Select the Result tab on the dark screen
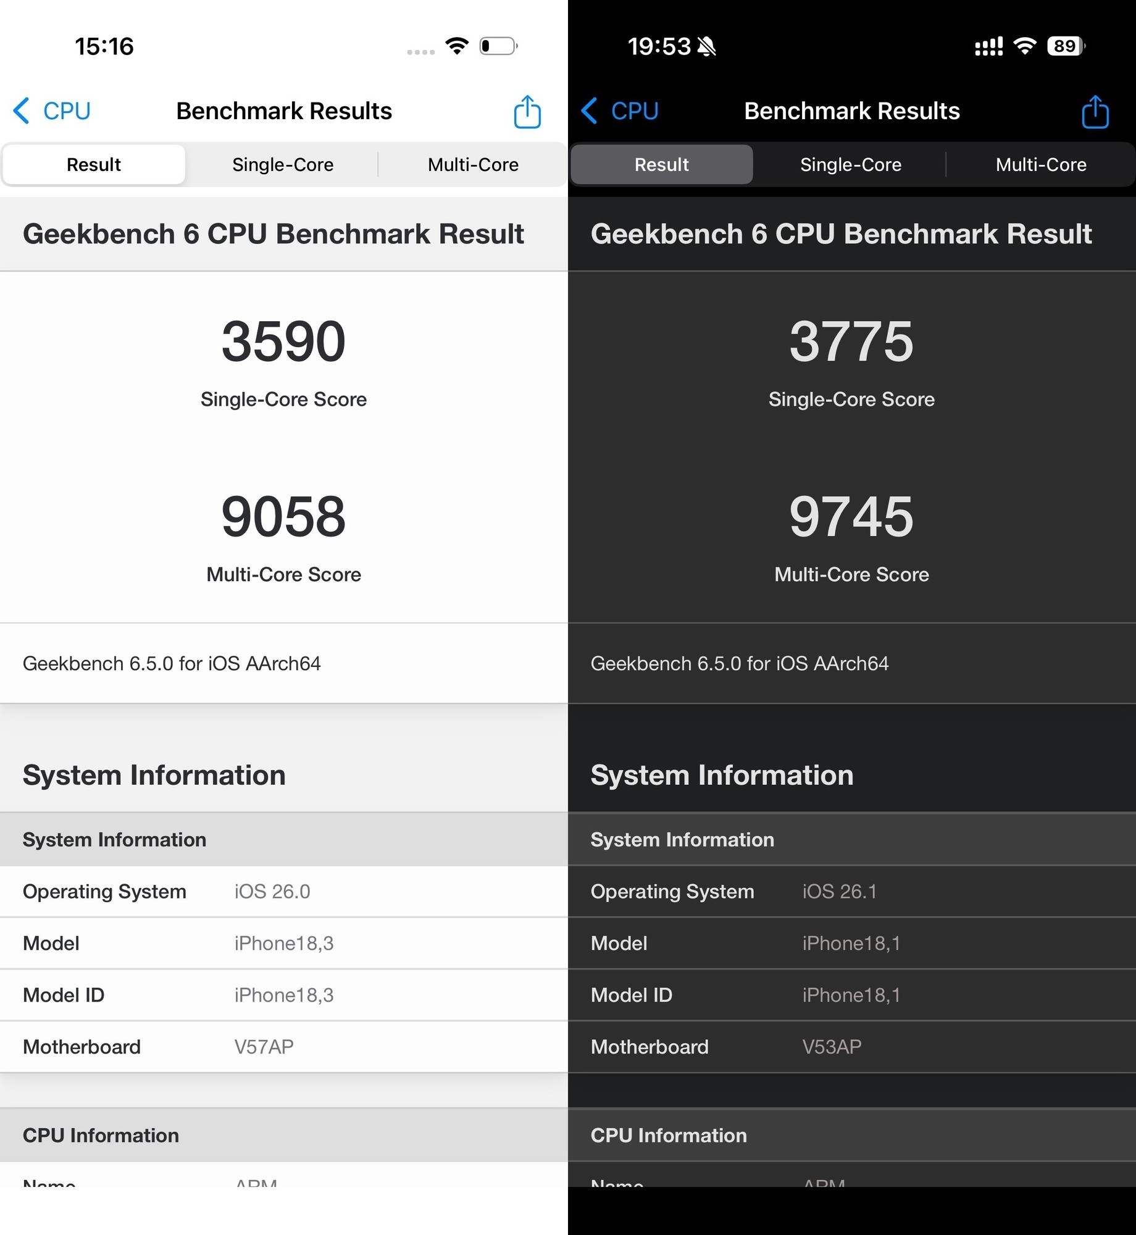Viewport: 1136px width, 1235px height. click(661, 164)
